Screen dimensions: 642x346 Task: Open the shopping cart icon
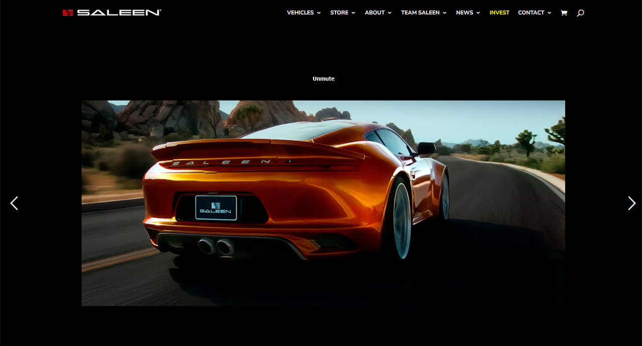click(564, 13)
